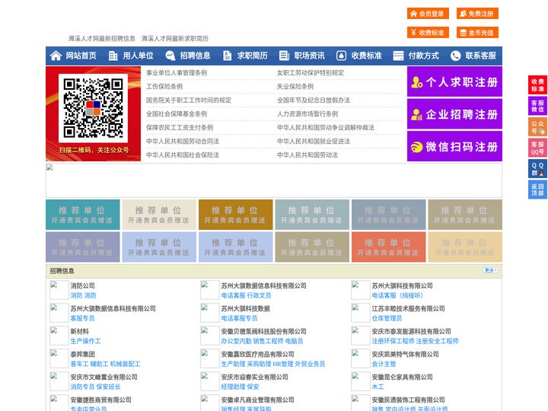This screenshot has height=411, width=548.
Task: Click the icon beside 收费标准 in navbar
Action: point(341,56)
